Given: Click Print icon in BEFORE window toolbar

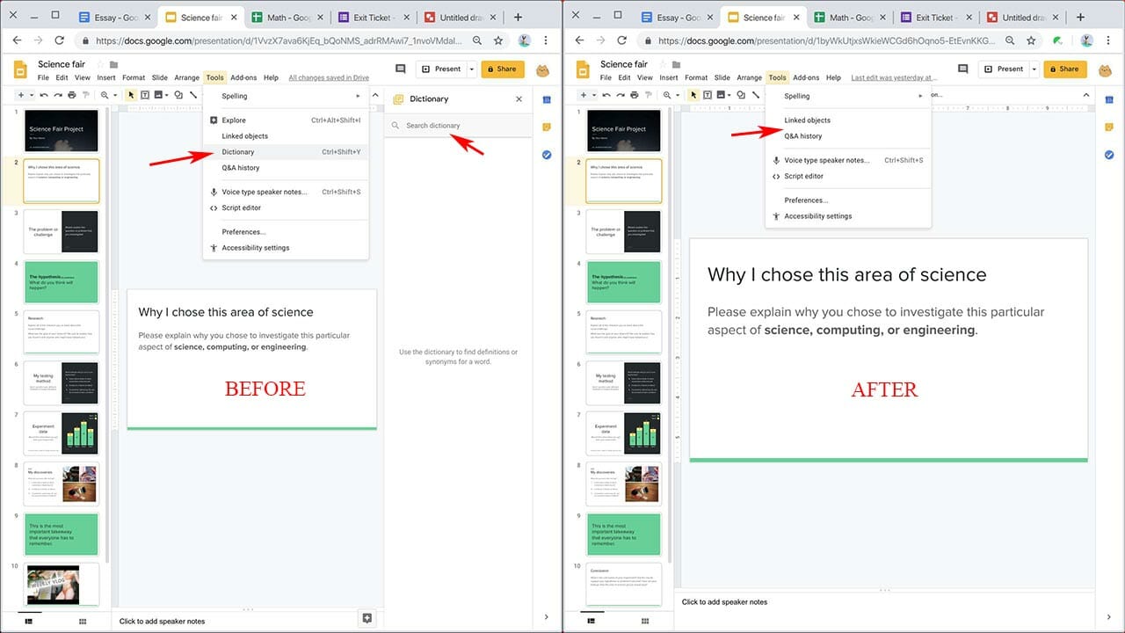Looking at the screenshot, I should pos(72,95).
